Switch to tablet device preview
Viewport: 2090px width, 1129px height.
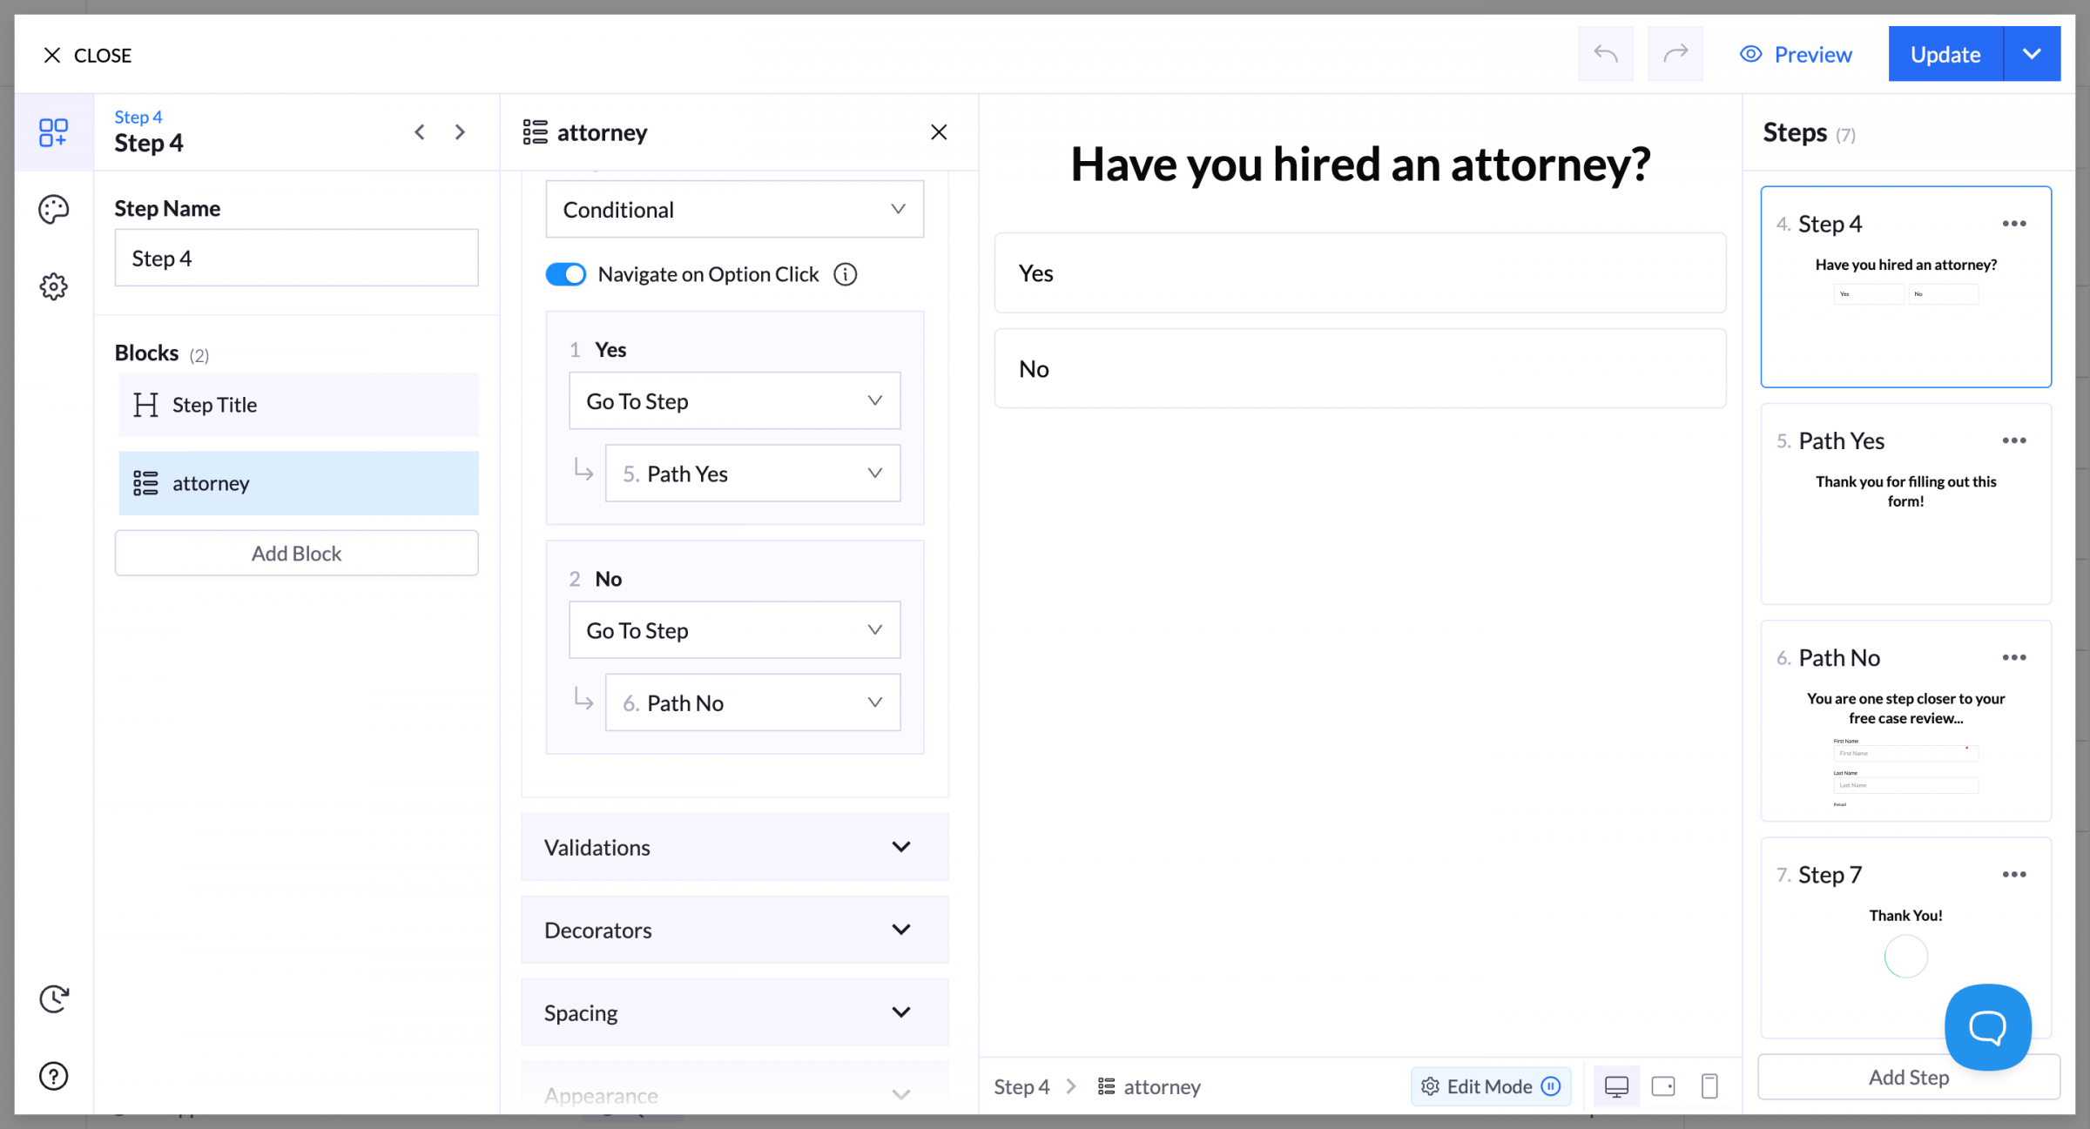click(1662, 1085)
